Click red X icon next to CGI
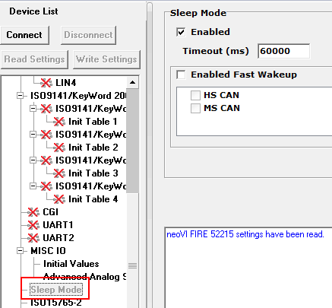The height and width of the screenshot is (308, 332). (33, 212)
